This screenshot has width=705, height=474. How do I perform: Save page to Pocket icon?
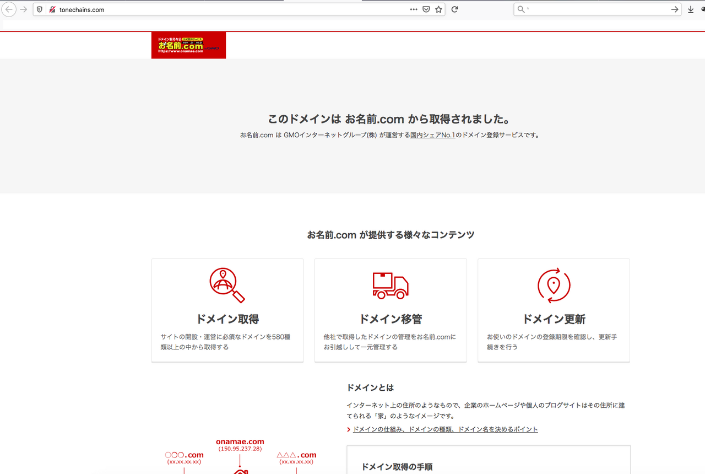tap(426, 9)
